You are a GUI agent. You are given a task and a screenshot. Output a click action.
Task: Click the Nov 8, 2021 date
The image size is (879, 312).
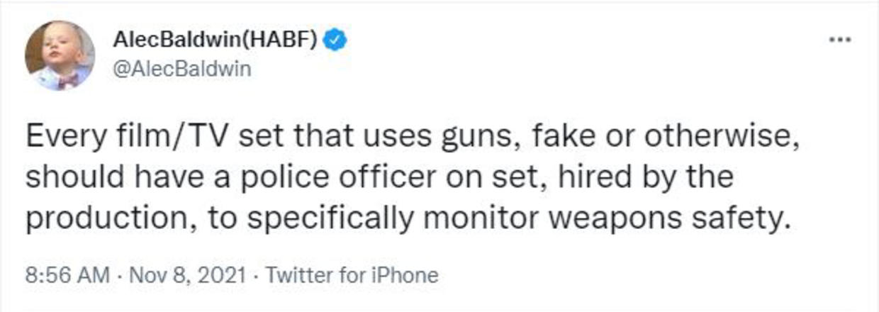click(186, 275)
